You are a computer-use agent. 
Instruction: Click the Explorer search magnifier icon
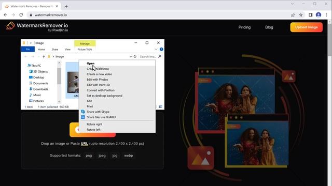tap(160, 56)
